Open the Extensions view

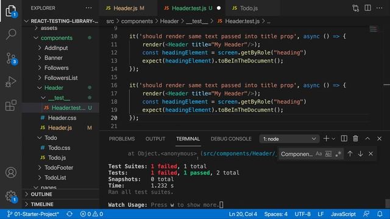click(x=11, y=105)
